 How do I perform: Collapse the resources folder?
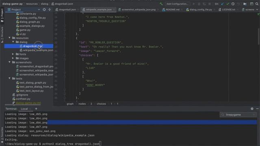[9, 38]
